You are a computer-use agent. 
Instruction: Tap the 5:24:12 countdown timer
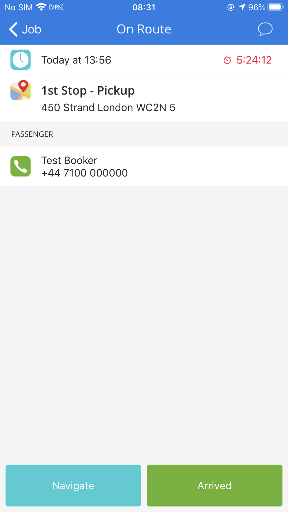(x=254, y=60)
